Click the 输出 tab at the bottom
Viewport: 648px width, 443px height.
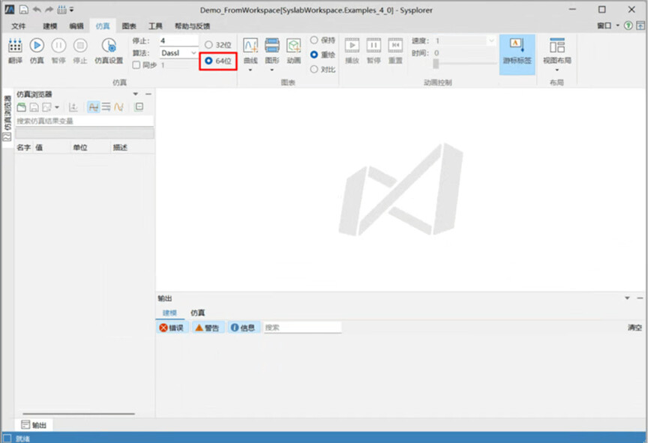point(34,425)
